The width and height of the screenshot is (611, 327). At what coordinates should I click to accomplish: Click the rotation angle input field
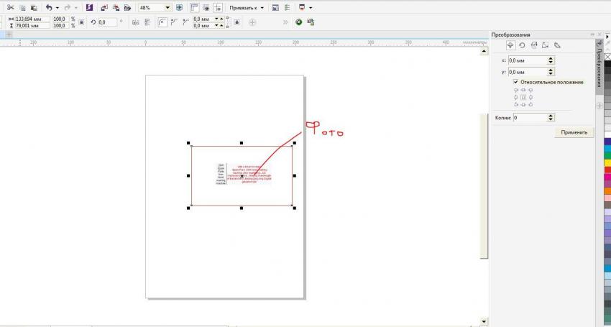pos(108,22)
